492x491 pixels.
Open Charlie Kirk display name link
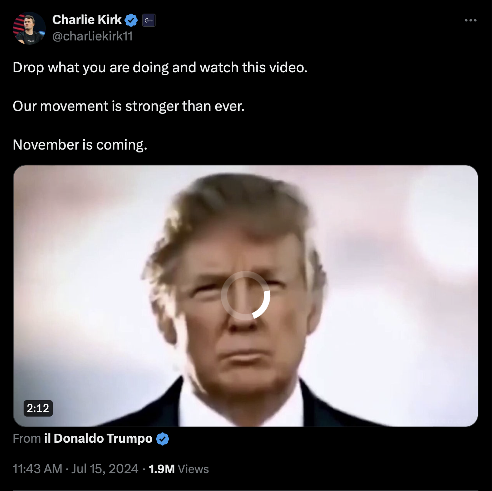(x=87, y=20)
